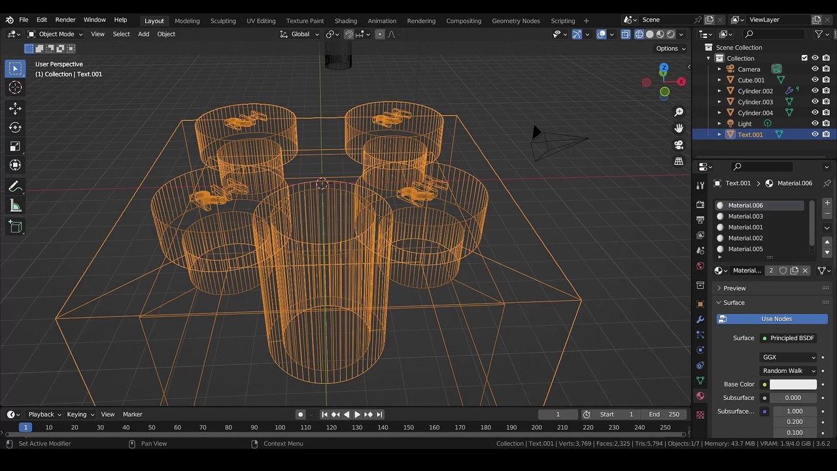Open the Render menu
Screen dimensions: 837x471
point(65,20)
